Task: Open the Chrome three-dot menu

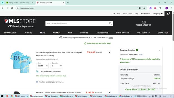Action: [171, 8]
